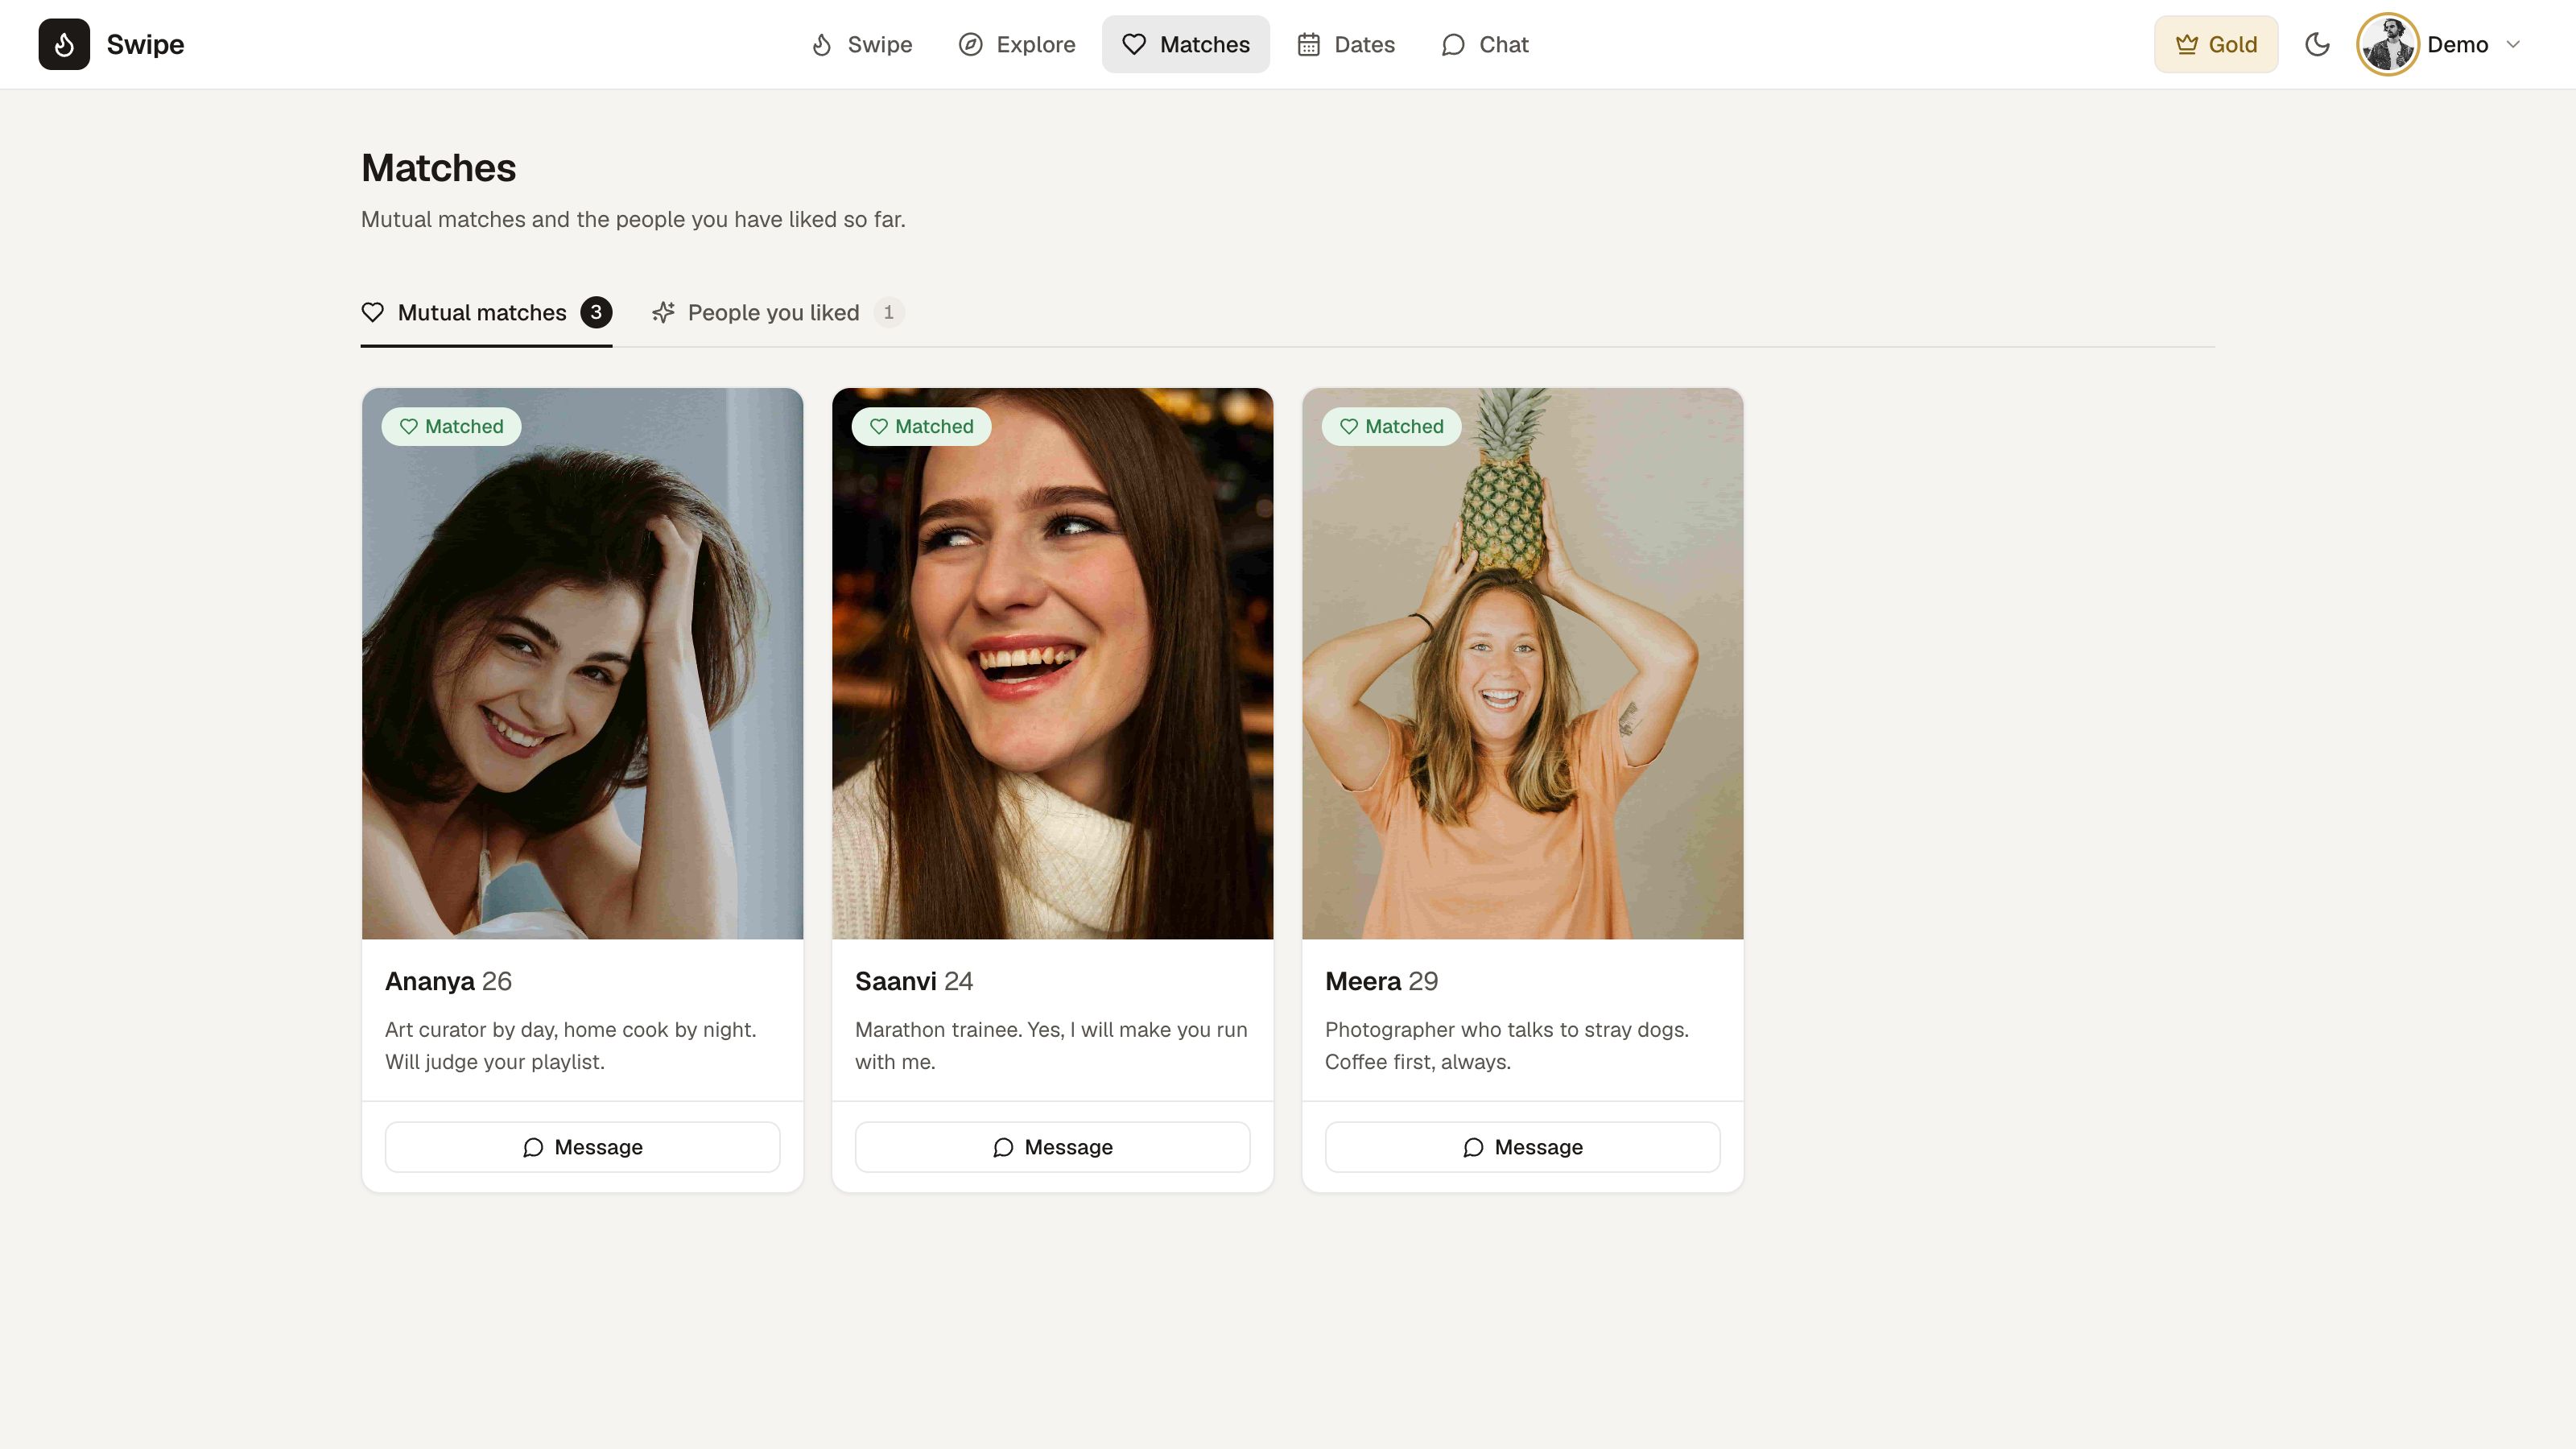Open the Dates page

pyautogui.click(x=1345, y=44)
